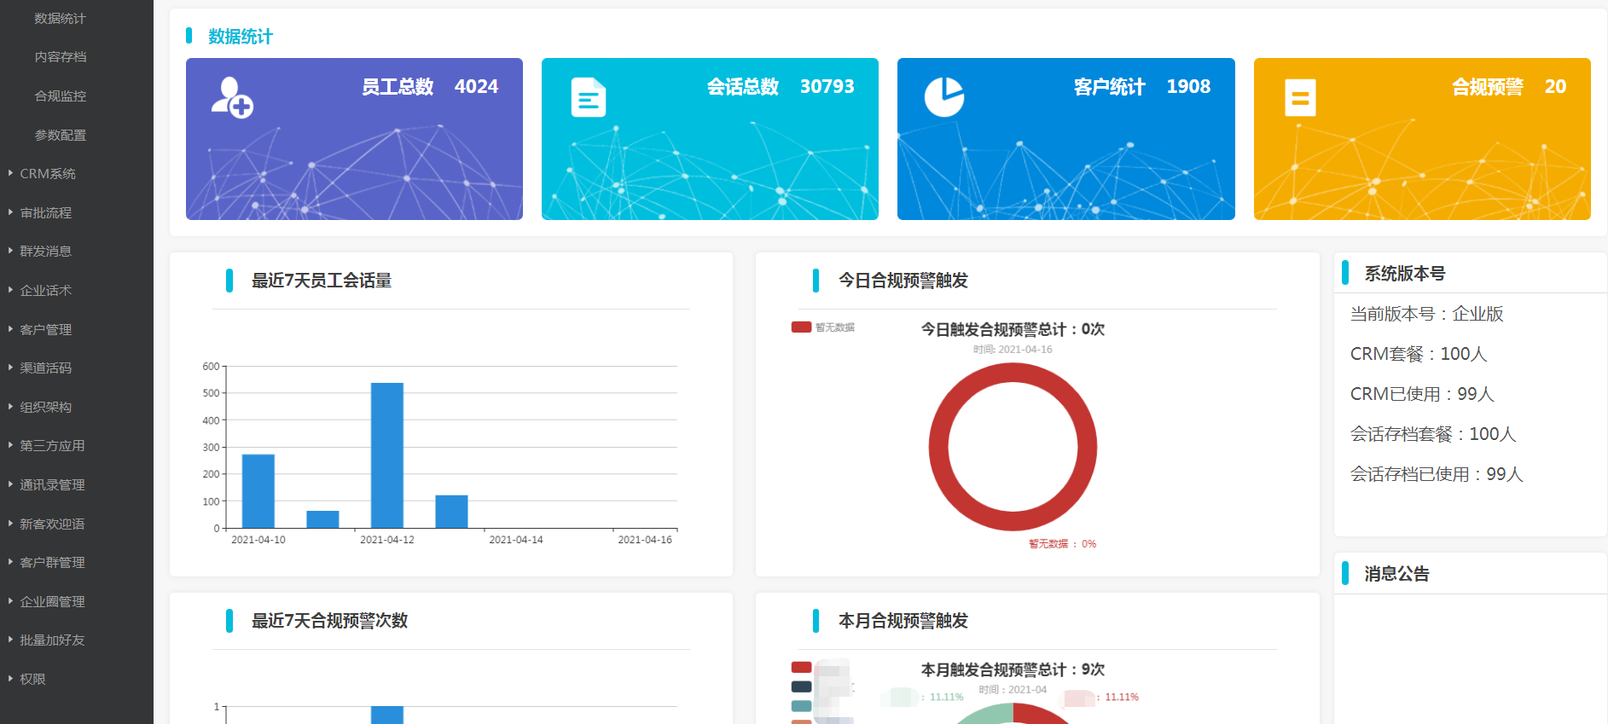Screen dimensions: 1608x724
Task: Expand the 客户管理 menu group
Action: (46, 330)
